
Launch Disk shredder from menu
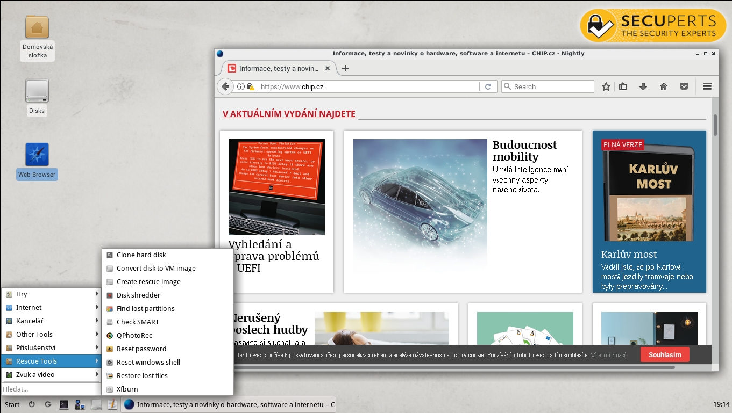pyautogui.click(x=168, y=295)
